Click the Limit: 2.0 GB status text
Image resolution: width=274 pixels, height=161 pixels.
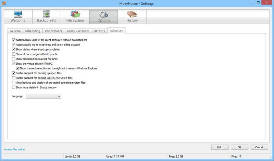pyautogui.click(x=73, y=157)
